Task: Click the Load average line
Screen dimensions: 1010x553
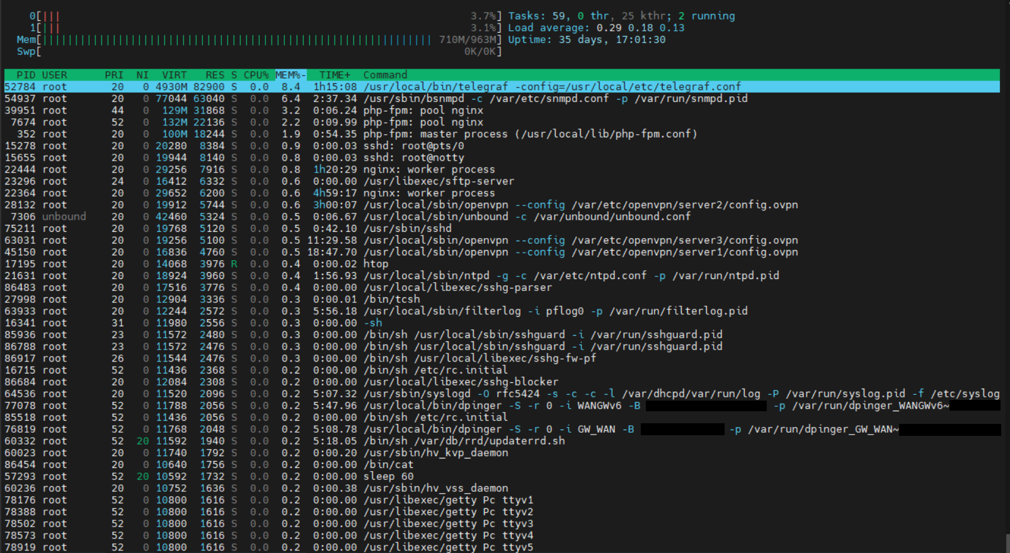Action: click(x=596, y=28)
